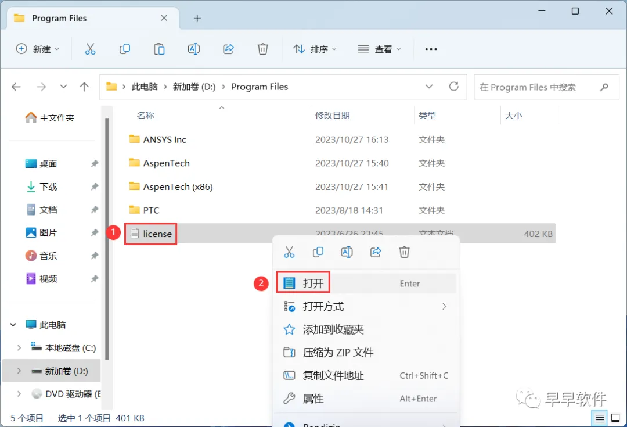The height and width of the screenshot is (427, 627).
Task: Expand the 新加卷 (D:) tree node
Action: (x=19, y=371)
